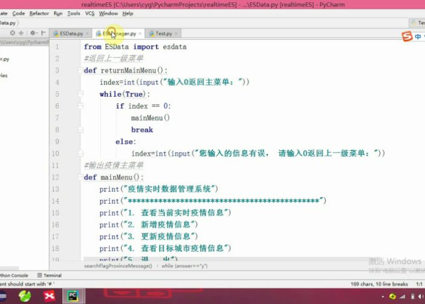Place cursor on 'from ESData import esdata' line
The width and height of the screenshot is (425, 304).
(135, 47)
